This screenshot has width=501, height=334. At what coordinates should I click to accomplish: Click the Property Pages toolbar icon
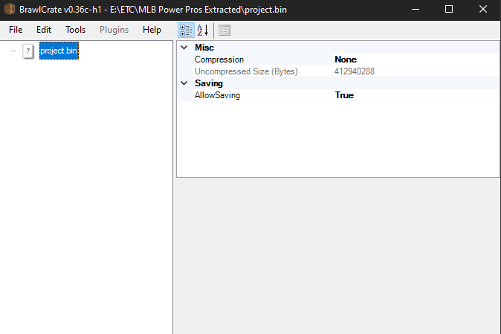click(x=224, y=30)
